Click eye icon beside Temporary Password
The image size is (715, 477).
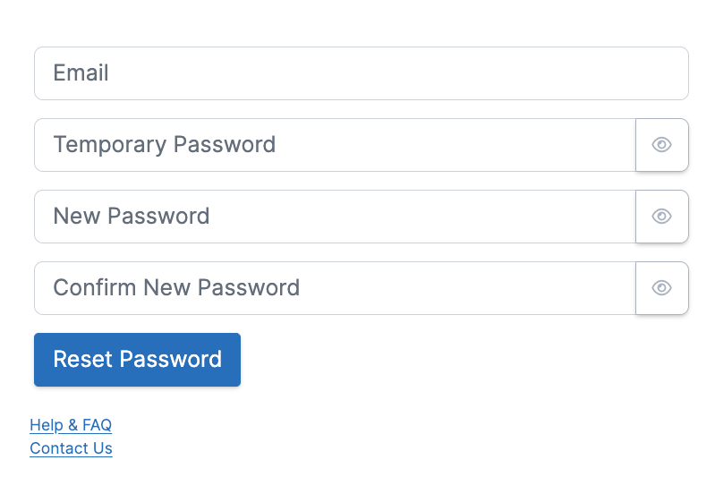661,145
